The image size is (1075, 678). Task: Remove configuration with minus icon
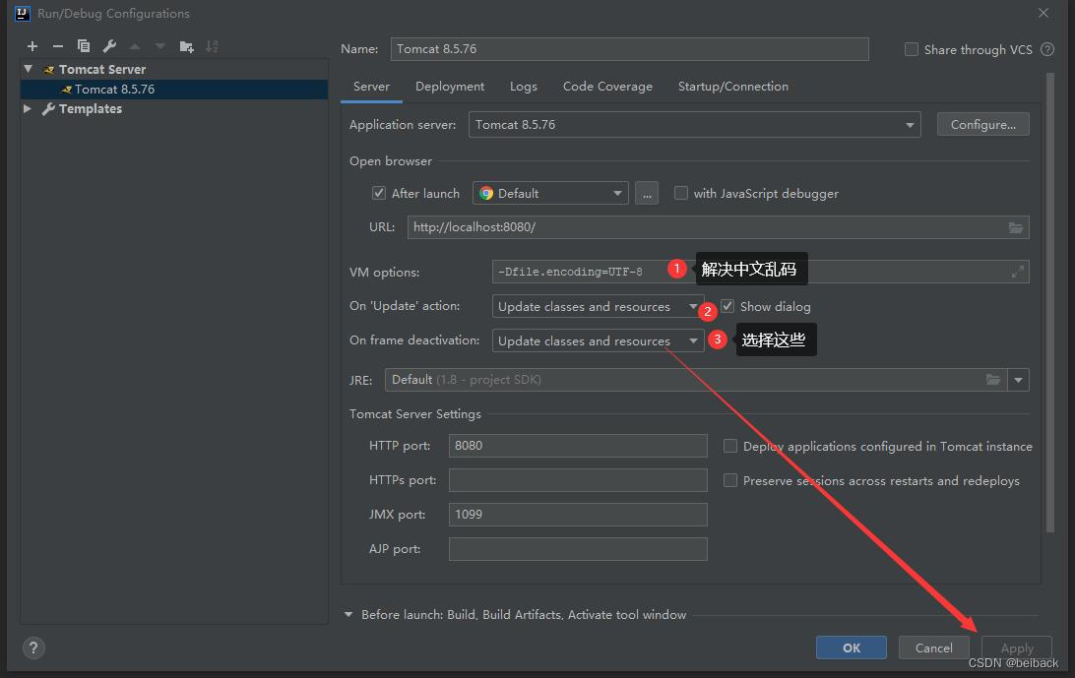tap(57, 46)
